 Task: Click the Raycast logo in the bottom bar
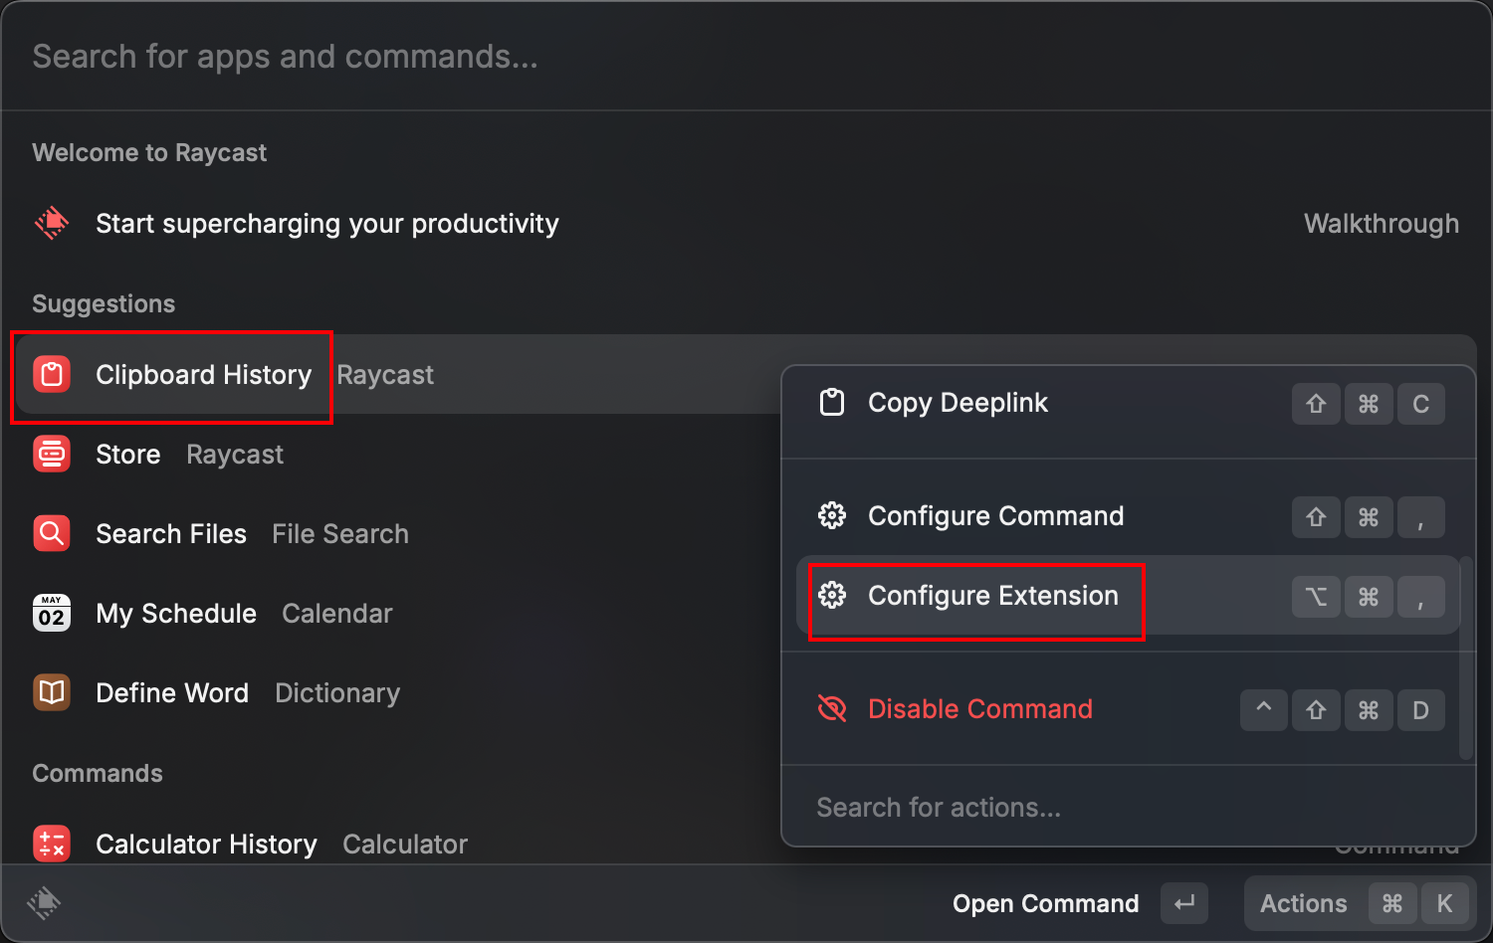point(44,902)
